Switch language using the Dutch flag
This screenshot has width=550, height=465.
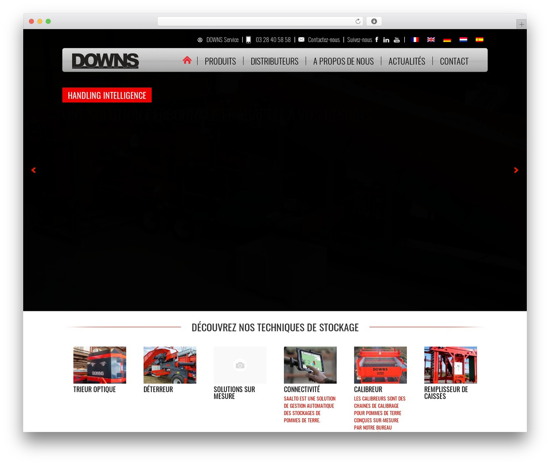463,39
